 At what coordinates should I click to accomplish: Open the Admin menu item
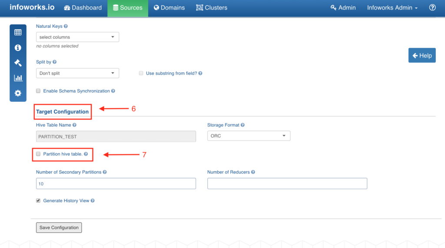tap(343, 8)
